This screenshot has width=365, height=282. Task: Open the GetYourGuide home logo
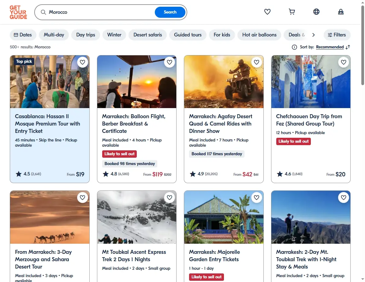point(18,12)
